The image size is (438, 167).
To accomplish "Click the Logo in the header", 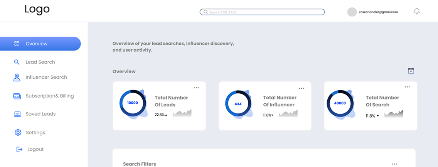I will (x=37, y=9).
